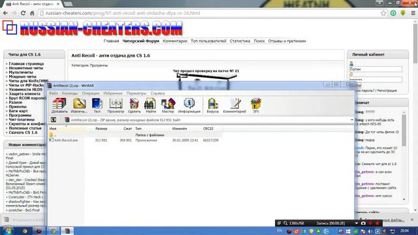Click the WinRAR Удалить (Delete) toolbar icon
This screenshot has height=235, width=418.
[x=134, y=106]
